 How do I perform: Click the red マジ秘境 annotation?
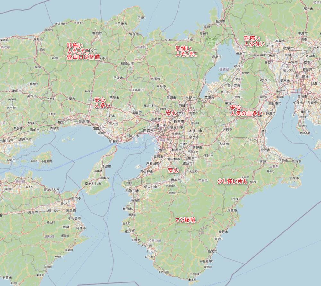coord(185,220)
